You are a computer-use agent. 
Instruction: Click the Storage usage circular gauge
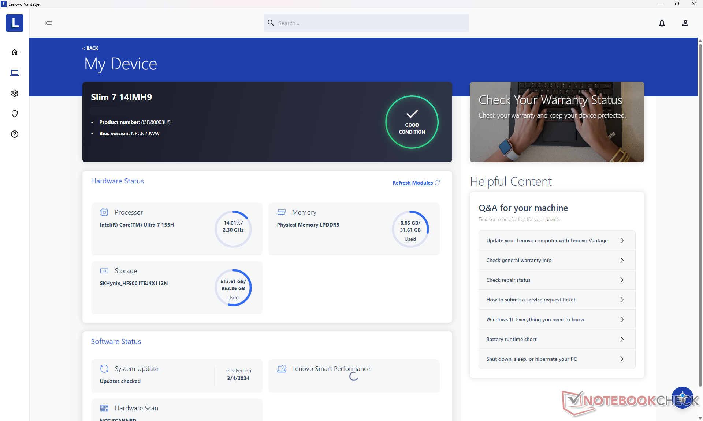pos(233,288)
